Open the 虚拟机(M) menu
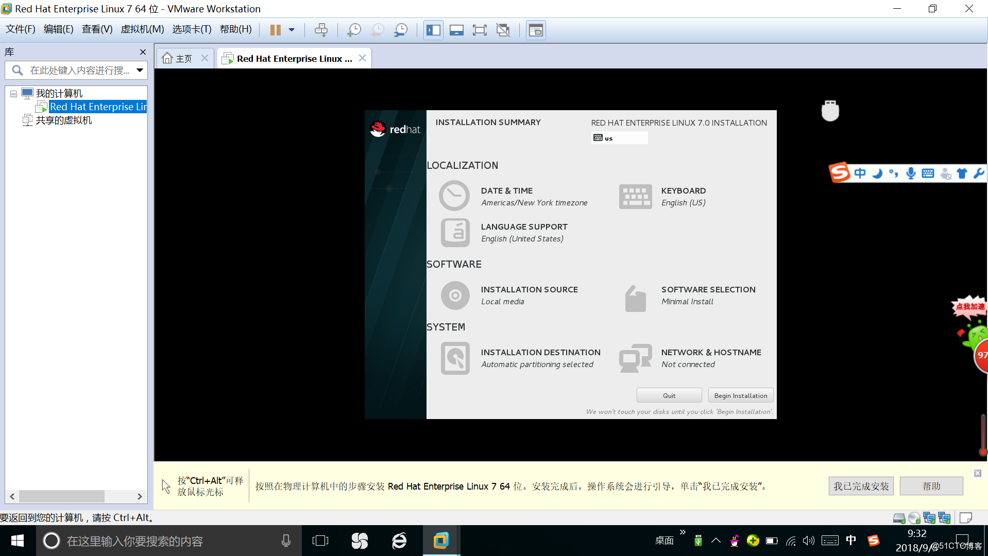 [x=142, y=29]
